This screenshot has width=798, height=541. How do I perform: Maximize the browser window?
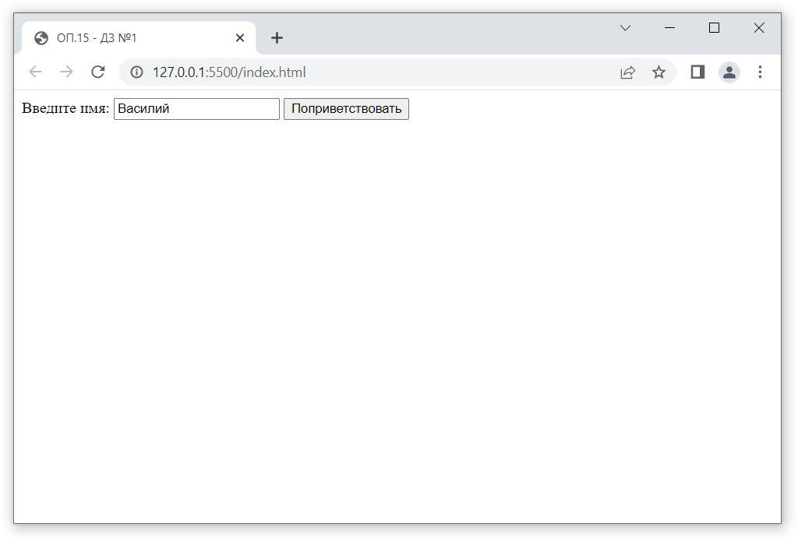[x=714, y=28]
